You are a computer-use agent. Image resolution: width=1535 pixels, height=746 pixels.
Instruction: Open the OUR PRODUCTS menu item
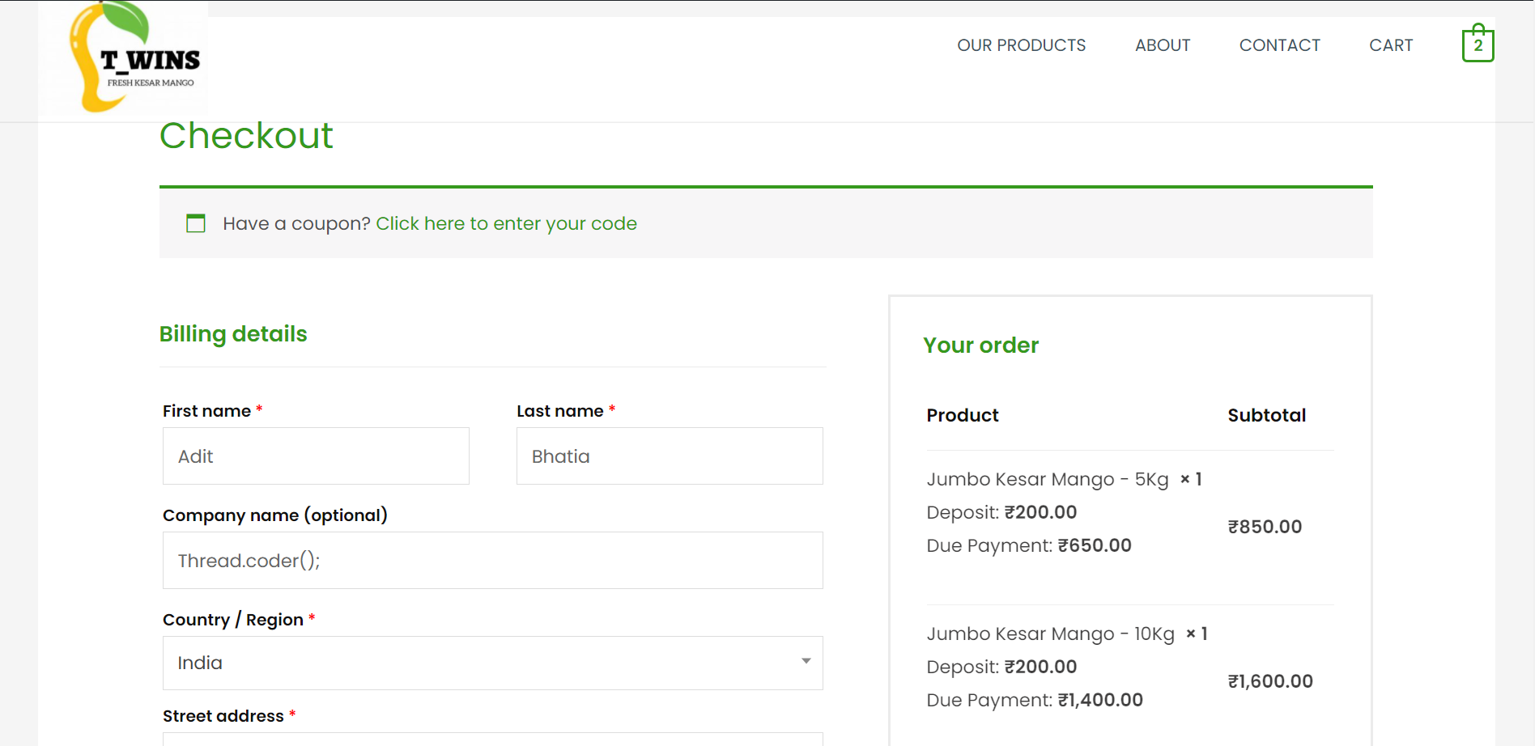[x=1021, y=45]
